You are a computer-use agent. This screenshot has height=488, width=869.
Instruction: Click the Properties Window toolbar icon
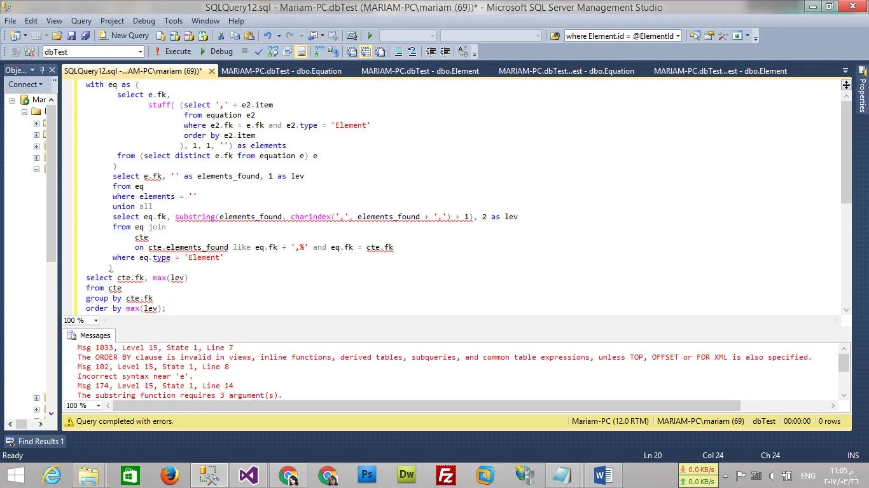[x=709, y=36]
